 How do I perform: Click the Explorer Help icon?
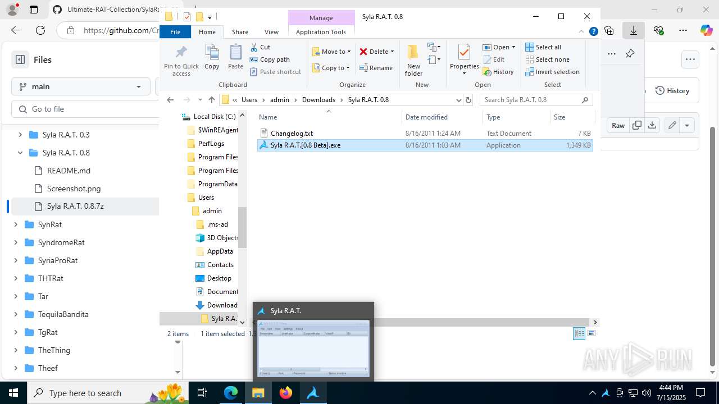coord(593,32)
